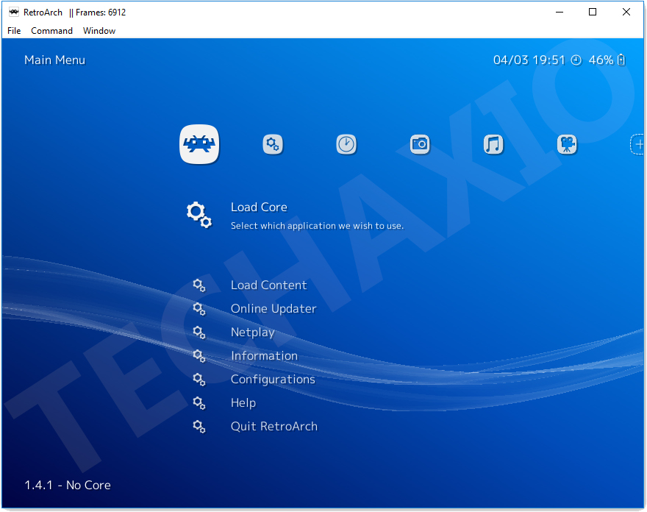Click the battery icon next to 46%
The image size is (647, 512).
pos(620,60)
